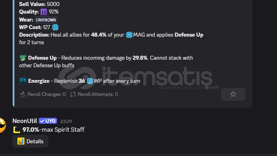277x156 pixels.
Task: Click the 97.0%-max Spirit Staff text
Action: 53,130
